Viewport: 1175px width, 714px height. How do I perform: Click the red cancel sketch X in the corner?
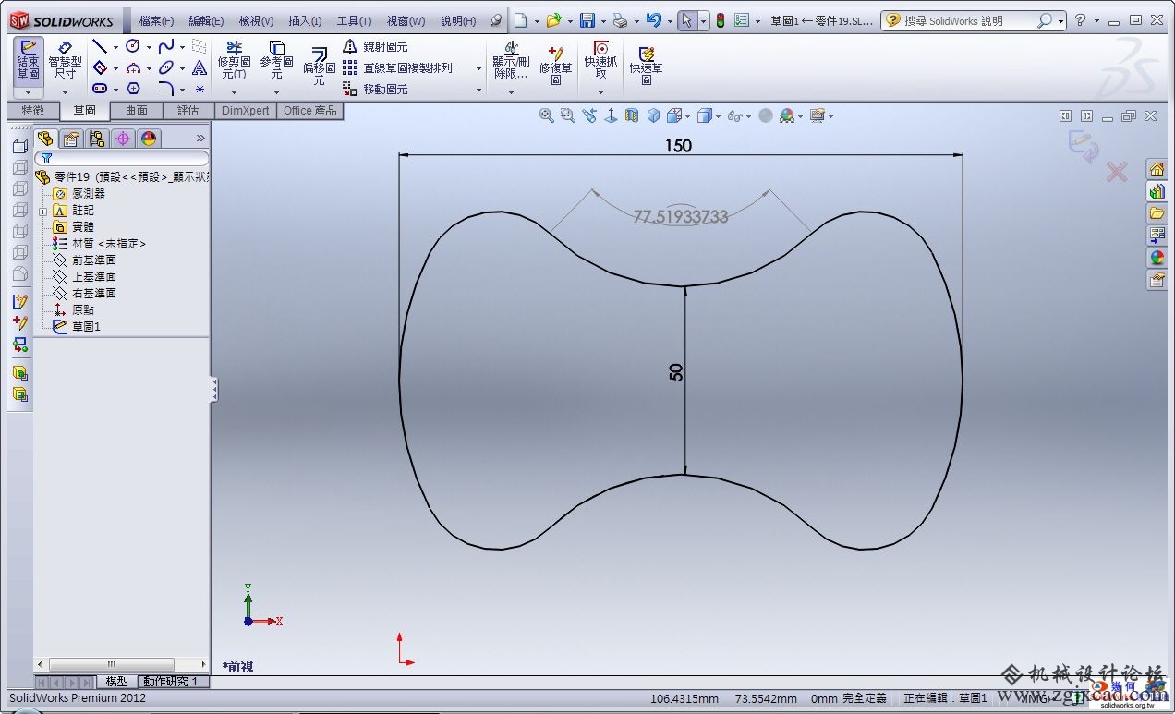[x=1117, y=172]
